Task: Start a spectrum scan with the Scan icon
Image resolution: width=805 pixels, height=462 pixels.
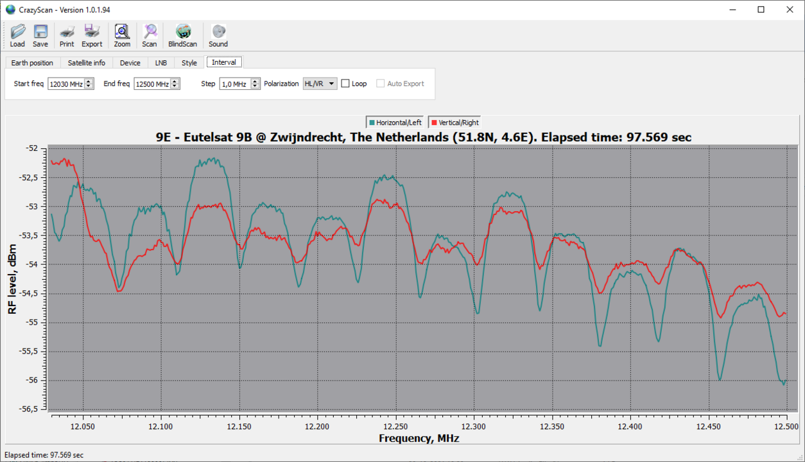Action: coord(150,35)
